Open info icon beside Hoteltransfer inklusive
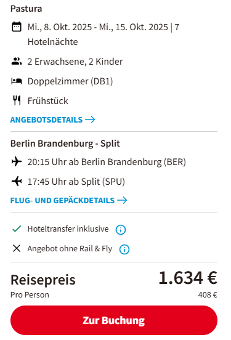This screenshot has height=340, width=231. coord(121,229)
